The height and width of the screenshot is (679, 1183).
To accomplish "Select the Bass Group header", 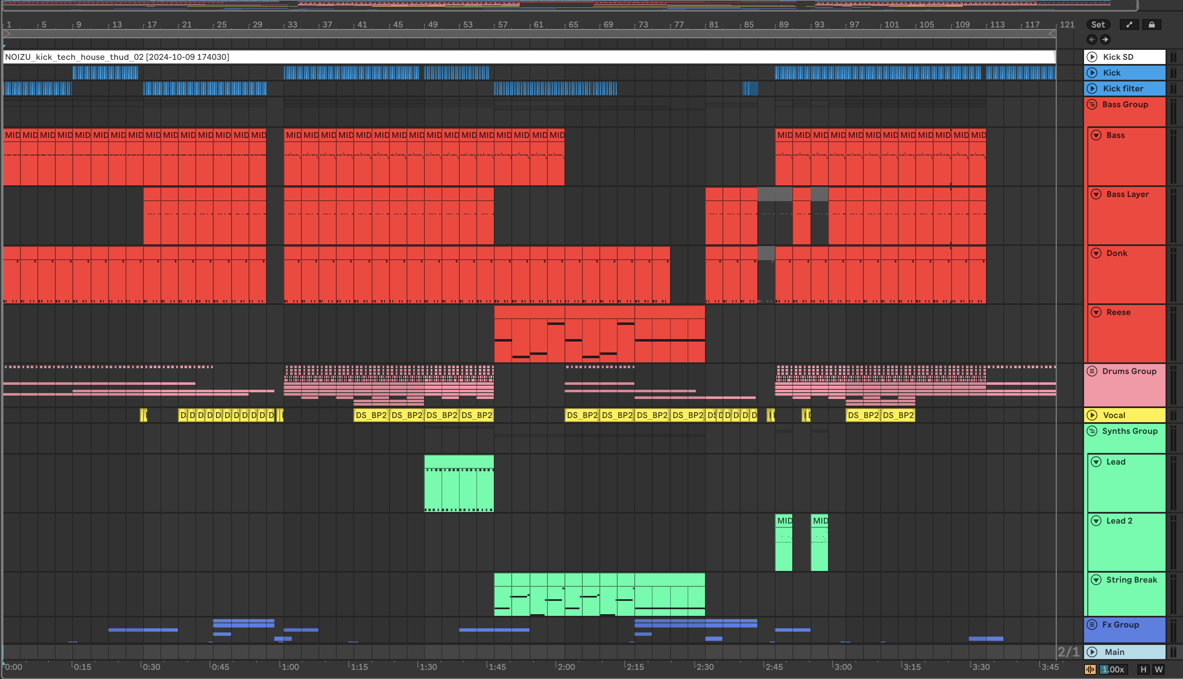I will click(1125, 111).
